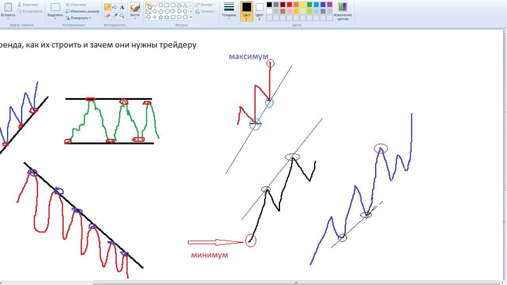The width and height of the screenshot is (507, 285).
Task: Click the Копировать copy button
Action: (x=30, y=11)
